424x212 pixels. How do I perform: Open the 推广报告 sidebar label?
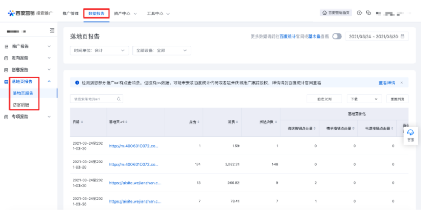[20, 47]
